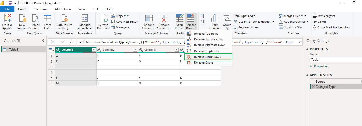This screenshot has width=362, height=126.
Task: Click the Enter Data icon
Action: coord(47,18)
